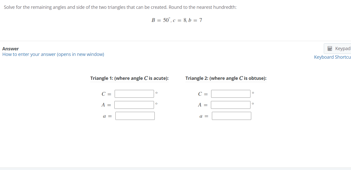Screen dimensions: 351x170
Task: Click the degree symbol next to Triangle 1 C field
Action: click(x=156, y=93)
